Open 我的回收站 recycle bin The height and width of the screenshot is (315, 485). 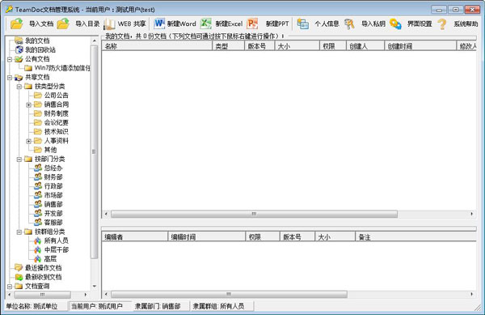40,49
